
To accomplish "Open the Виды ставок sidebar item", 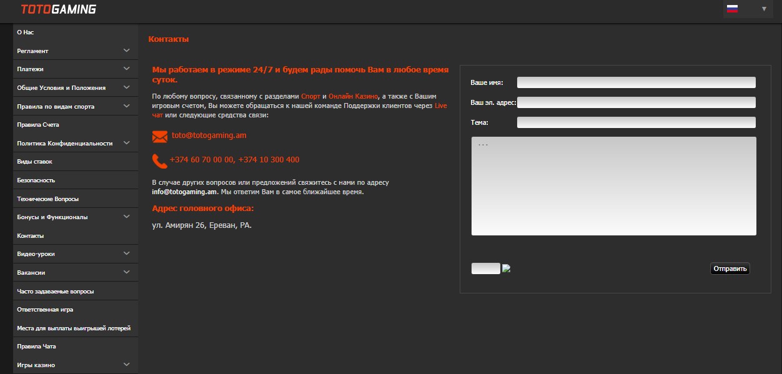I will pyautogui.click(x=76, y=161).
